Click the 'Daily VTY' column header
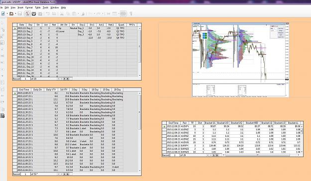The height and width of the screenshot is (181, 311). (51, 90)
